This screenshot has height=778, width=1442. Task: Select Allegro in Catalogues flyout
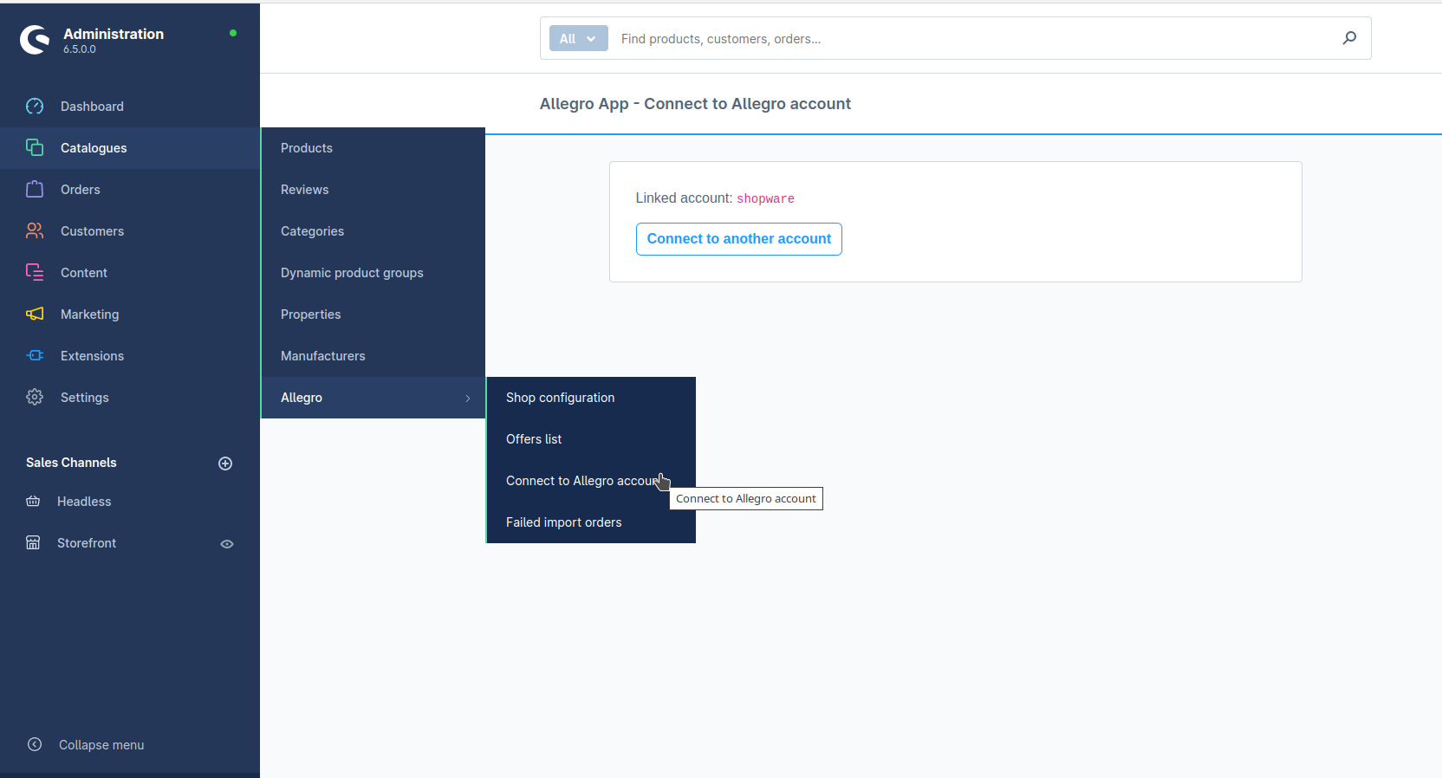point(373,398)
